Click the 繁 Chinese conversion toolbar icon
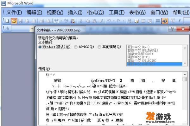The width and height of the screenshot is (190, 126). tap(56, 21)
